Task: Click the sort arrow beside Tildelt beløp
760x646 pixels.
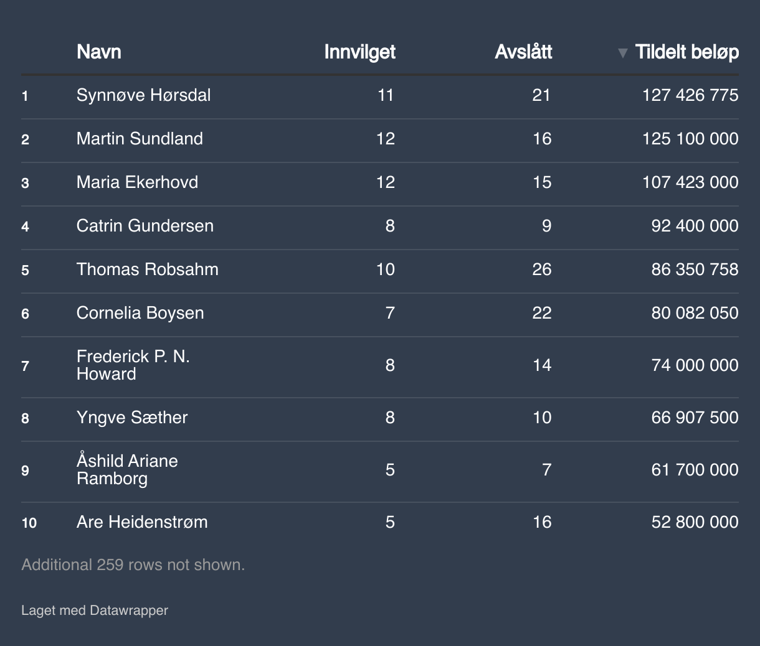Action: [622, 53]
